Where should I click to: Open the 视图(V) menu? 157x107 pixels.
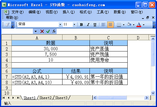(x=52, y=12)
